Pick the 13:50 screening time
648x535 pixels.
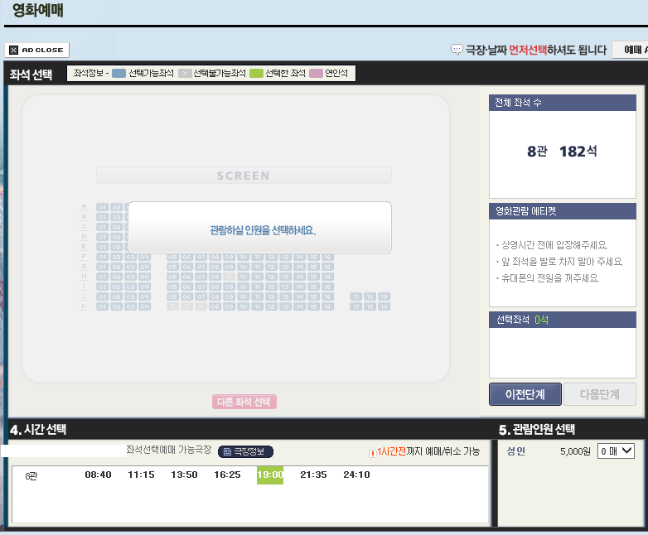184,475
